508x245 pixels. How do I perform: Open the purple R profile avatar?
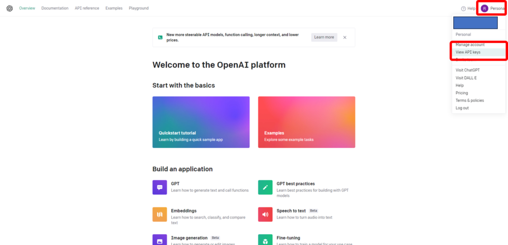pos(484,9)
